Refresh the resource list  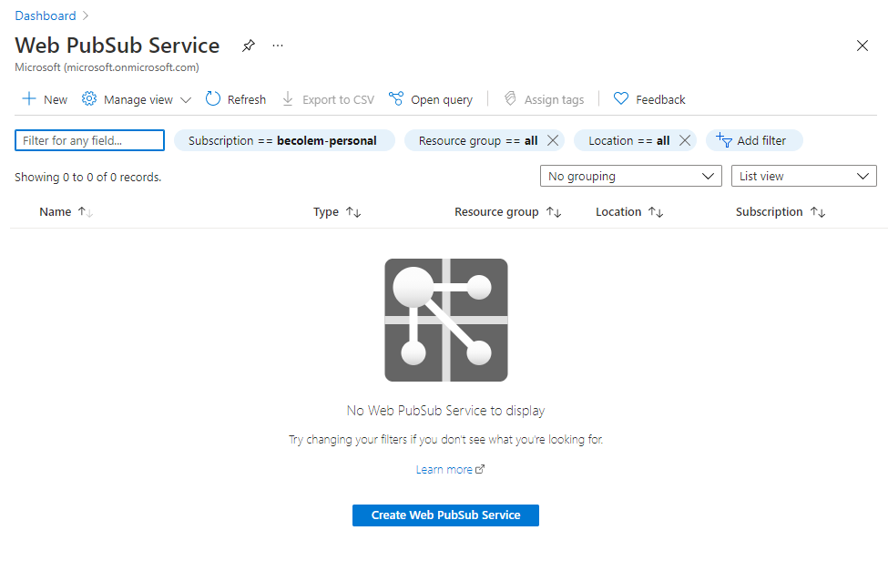pos(236,99)
